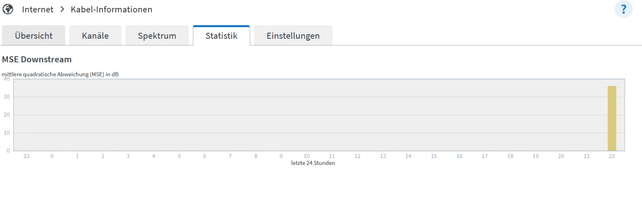Select the Spektrum tab
Image resolution: width=642 pixels, height=204 pixels.
click(x=157, y=36)
